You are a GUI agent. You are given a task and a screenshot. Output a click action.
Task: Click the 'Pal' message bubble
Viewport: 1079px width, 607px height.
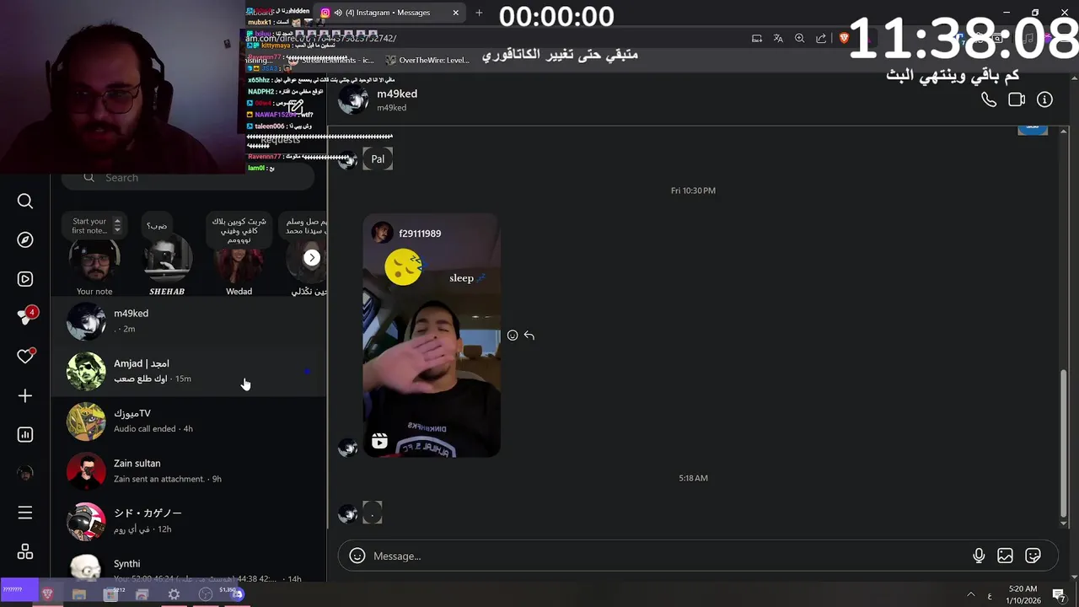click(378, 158)
